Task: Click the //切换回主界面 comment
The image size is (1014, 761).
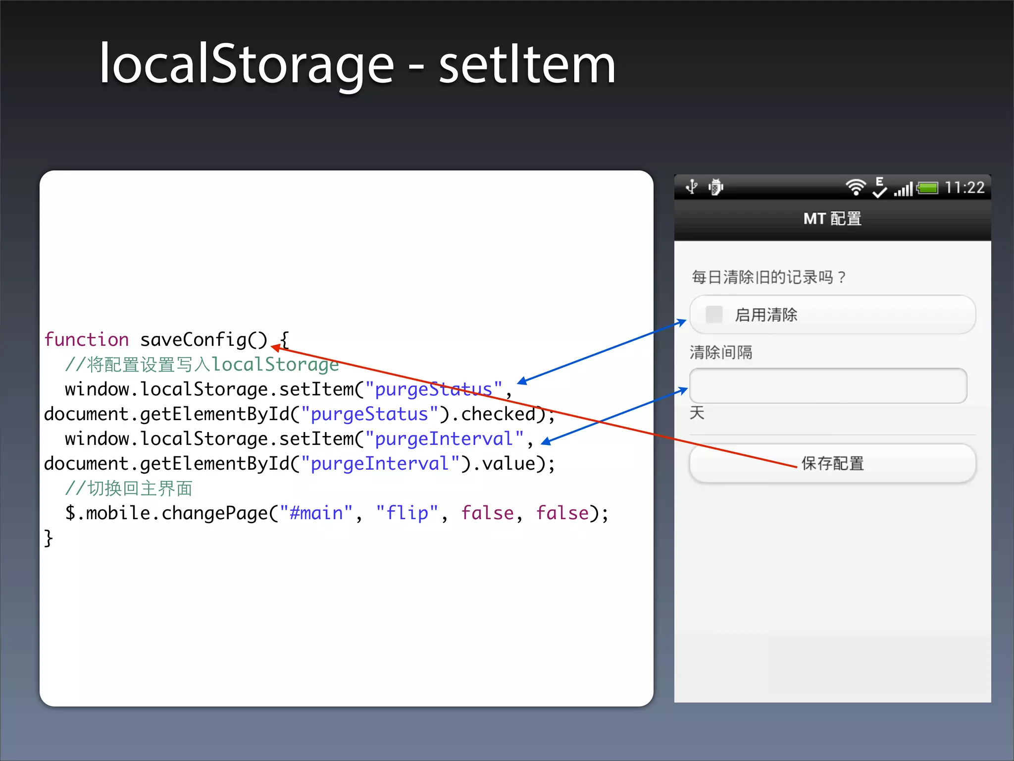Action: [129, 489]
